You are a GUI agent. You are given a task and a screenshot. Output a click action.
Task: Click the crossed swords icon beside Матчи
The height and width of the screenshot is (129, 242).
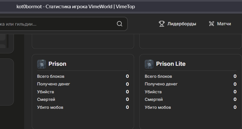(212, 24)
